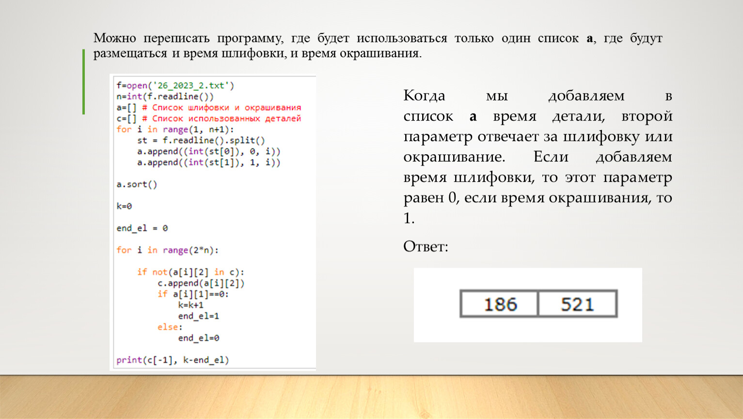
Task: Select the f=open('26_2023_2.txt') code line
Action: 175,85
